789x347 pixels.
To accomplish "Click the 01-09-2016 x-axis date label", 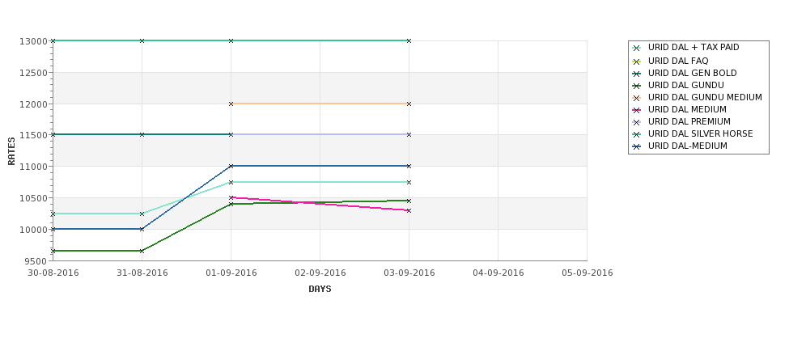I will click(x=231, y=273).
